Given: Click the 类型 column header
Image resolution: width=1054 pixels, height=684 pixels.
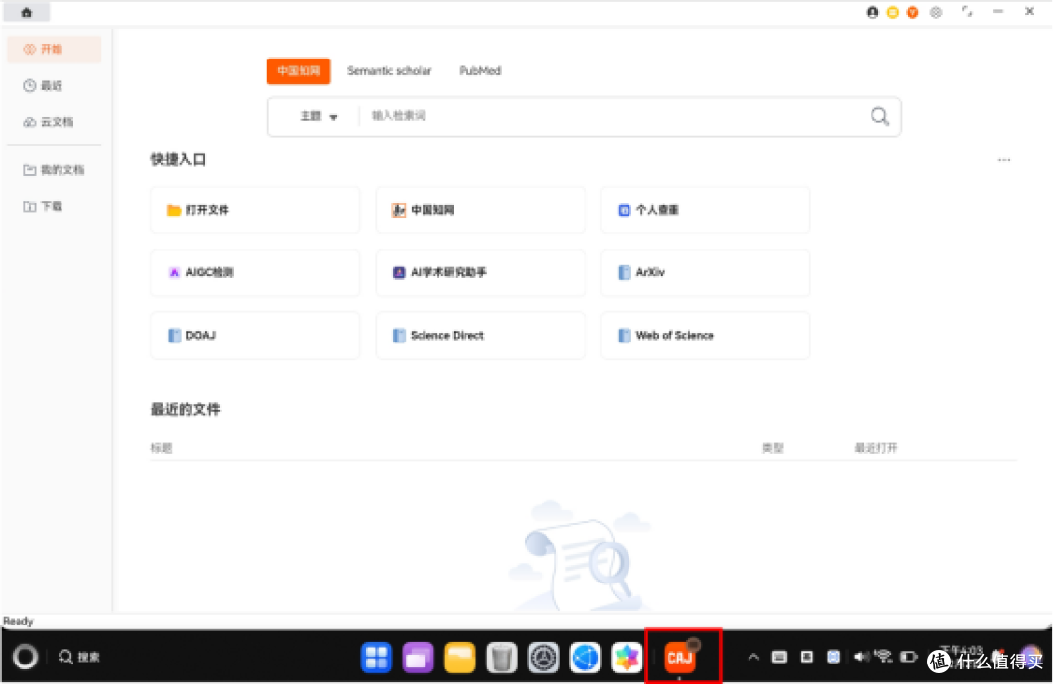Looking at the screenshot, I should pyautogui.click(x=772, y=448).
